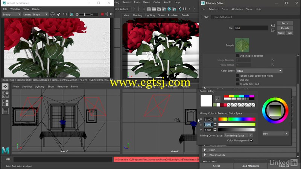Open the Outliner panel layout icon
Viewport: 301px width, 169px height.
(x=5, y=111)
